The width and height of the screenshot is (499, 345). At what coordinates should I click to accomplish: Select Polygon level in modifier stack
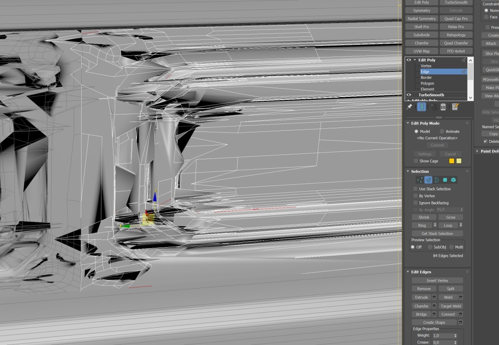coord(427,84)
